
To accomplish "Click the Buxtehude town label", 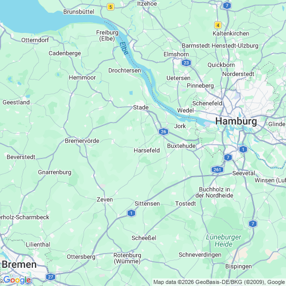I will point(181,146).
